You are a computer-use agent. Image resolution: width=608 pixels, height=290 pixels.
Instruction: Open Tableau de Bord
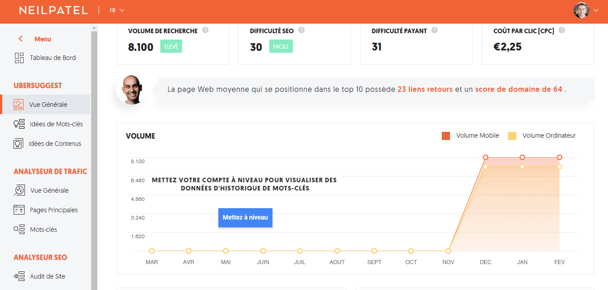(53, 58)
